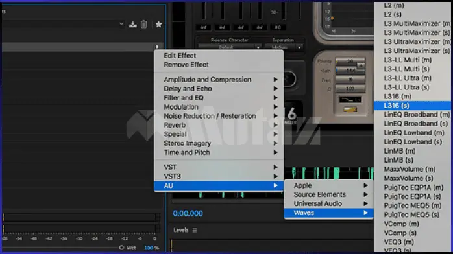The height and width of the screenshot is (254, 453).
Task: Choose L3-LL Multi (m)
Action: (412, 60)
